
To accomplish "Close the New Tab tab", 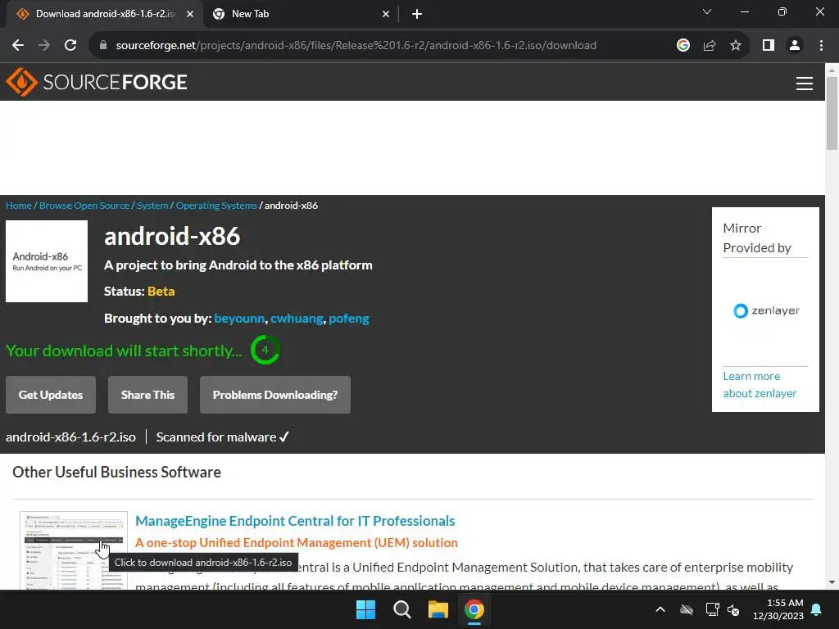I will (x=386, y=15).
